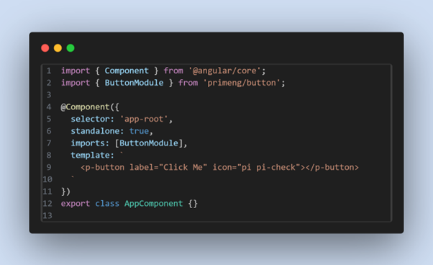Click line number 13 in the gutter
433x265 pixels.
pos(47,215)
